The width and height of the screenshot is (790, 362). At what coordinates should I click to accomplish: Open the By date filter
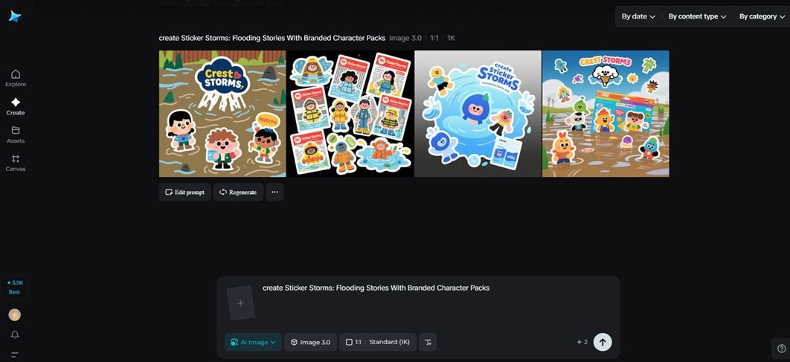638,16
